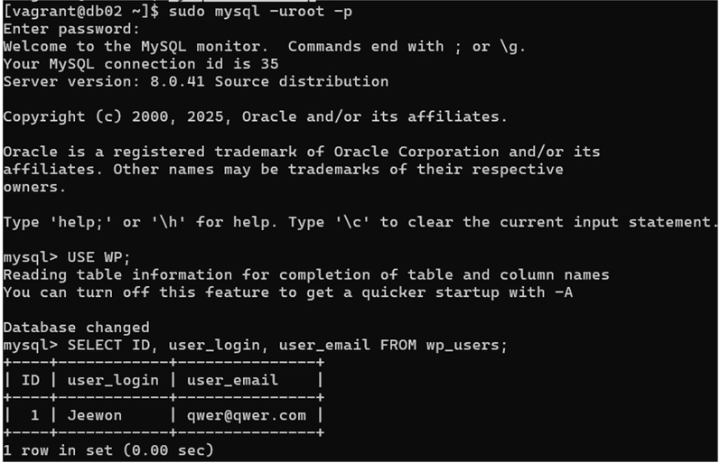Click the 'Database changed' message
This screenshot has width=720, height=463.
(77, 328)
